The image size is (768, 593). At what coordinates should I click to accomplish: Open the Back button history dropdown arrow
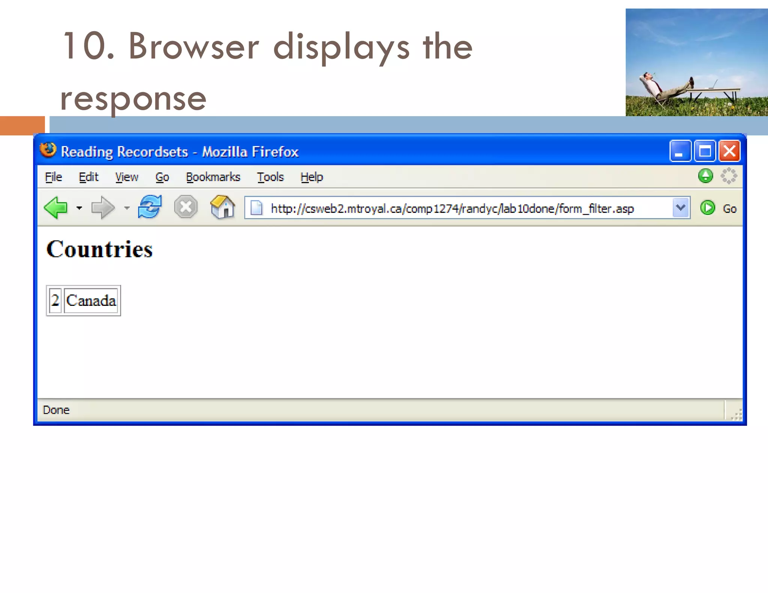point(79,208)
